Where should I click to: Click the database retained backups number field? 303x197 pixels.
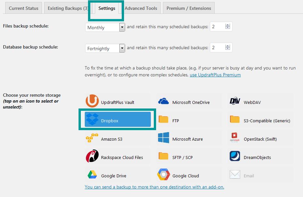pos(217,48)
